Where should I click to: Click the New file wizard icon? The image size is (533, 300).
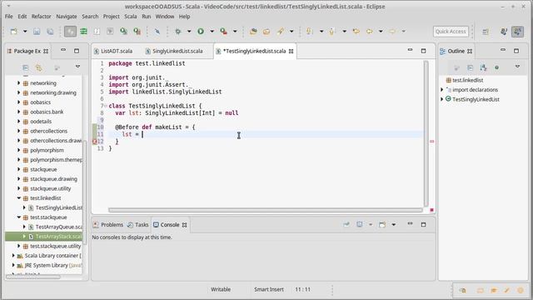tap(13, 32)
